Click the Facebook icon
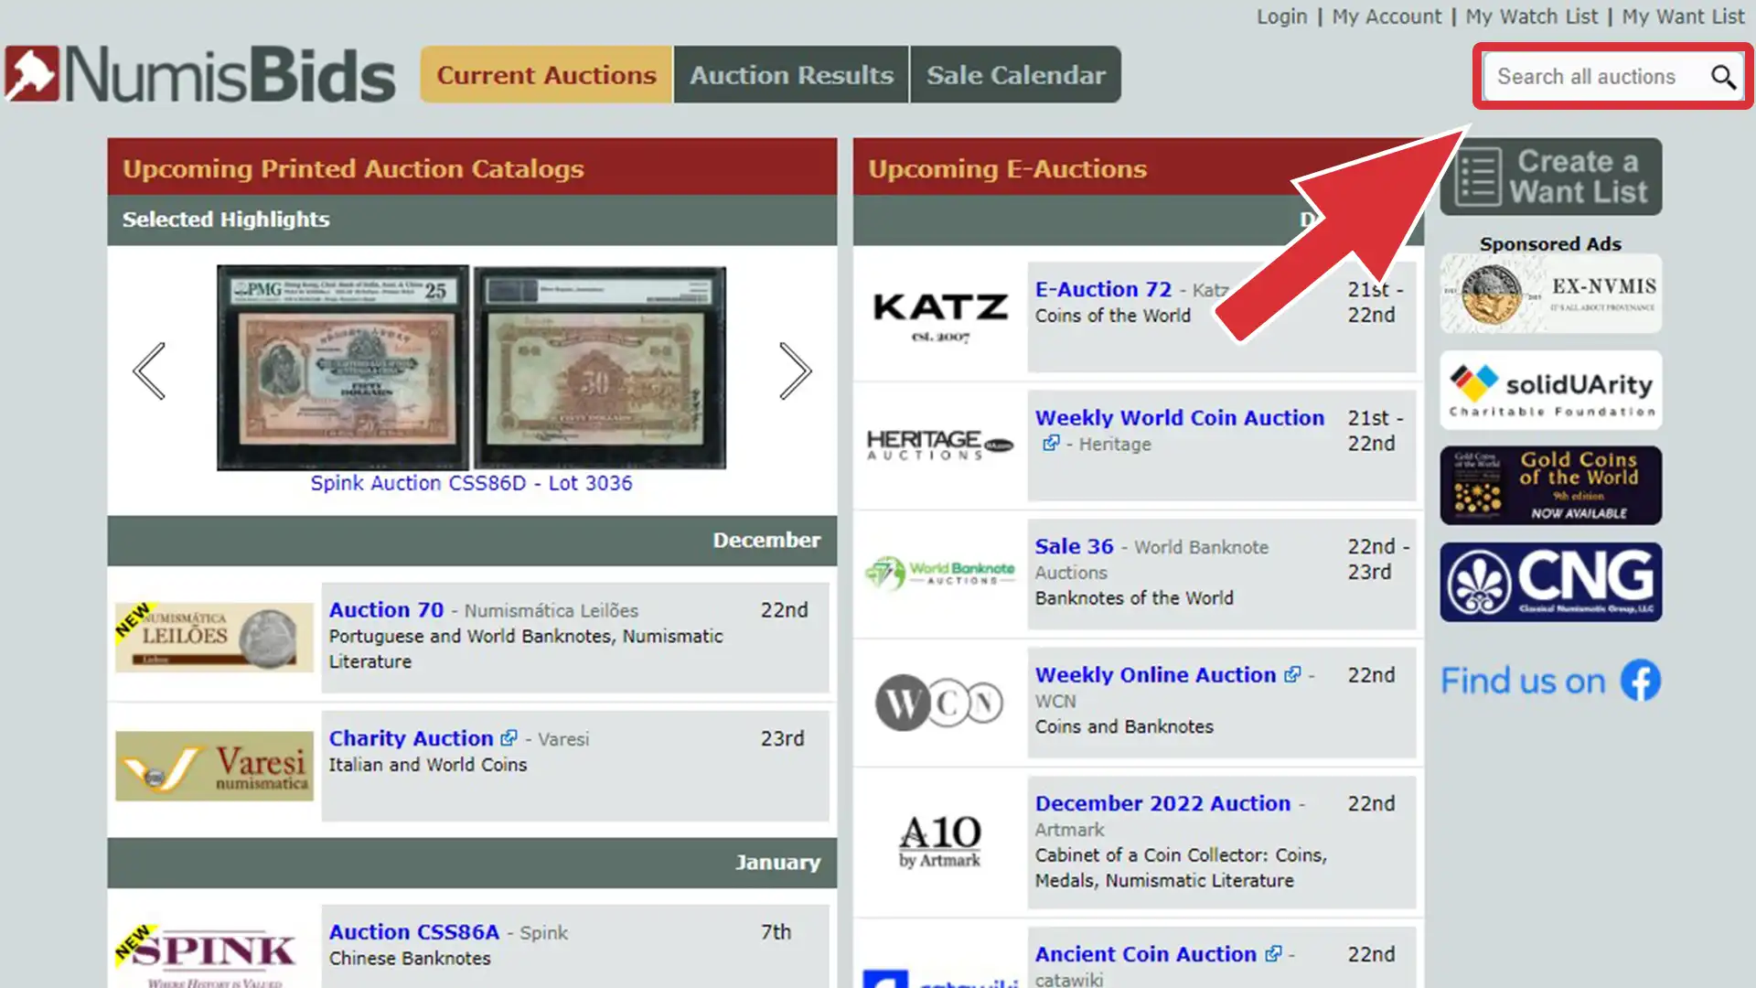This screenshot has width=1756, height=988. (1641, 681)
